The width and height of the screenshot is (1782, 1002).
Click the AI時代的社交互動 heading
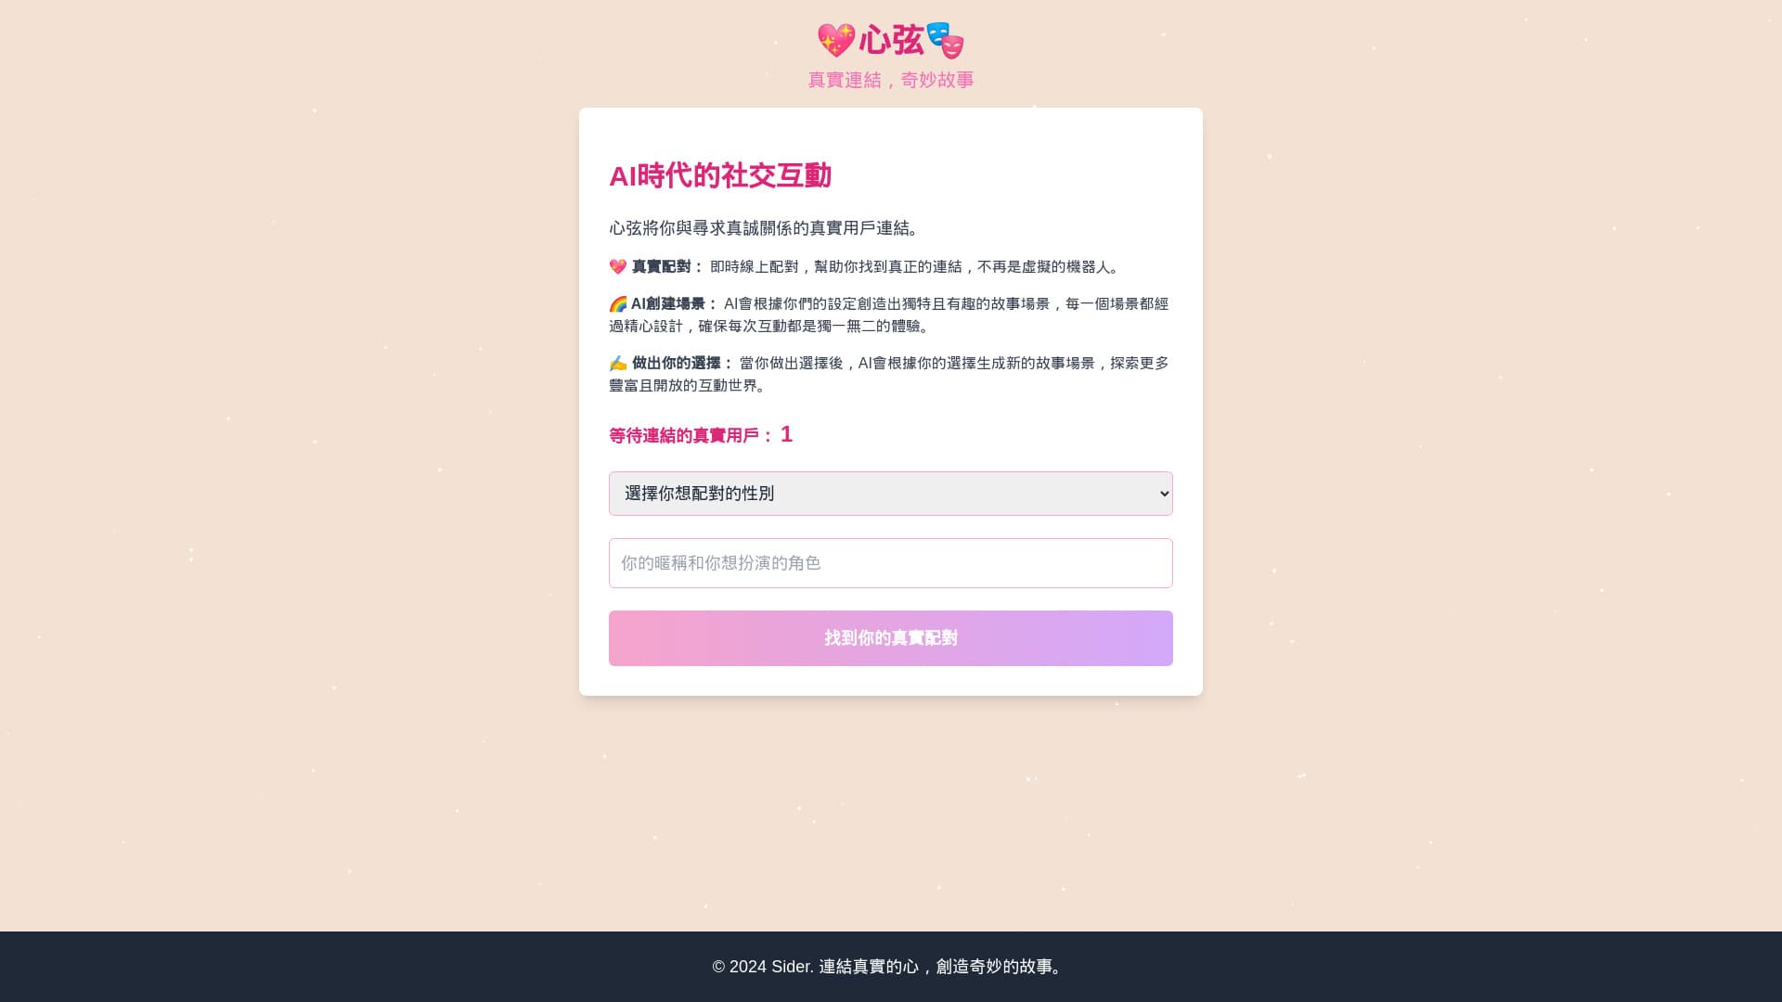(720, 175)
